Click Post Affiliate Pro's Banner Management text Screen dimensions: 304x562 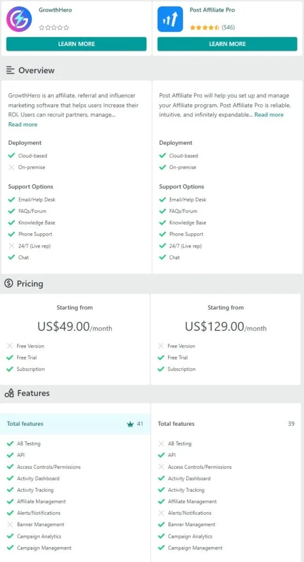coord(192,524)
